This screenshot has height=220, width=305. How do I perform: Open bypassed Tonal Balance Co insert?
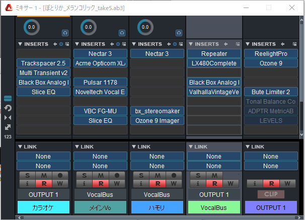(271, 102)
